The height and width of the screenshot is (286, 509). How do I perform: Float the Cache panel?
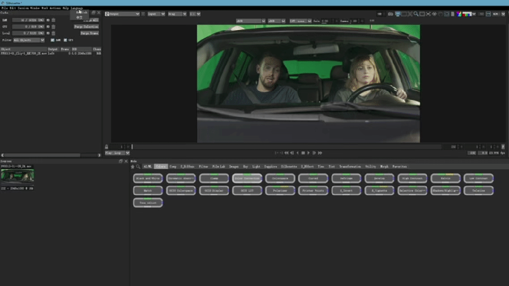[93, 13]
